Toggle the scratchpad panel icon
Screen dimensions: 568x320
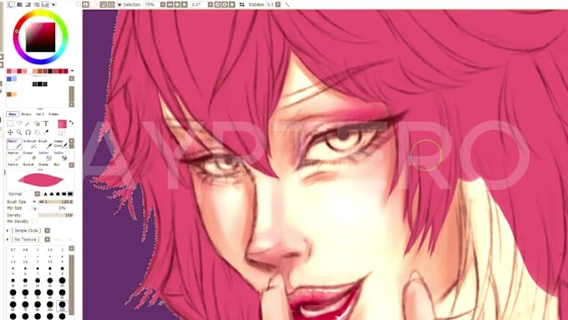pos(53,4)
